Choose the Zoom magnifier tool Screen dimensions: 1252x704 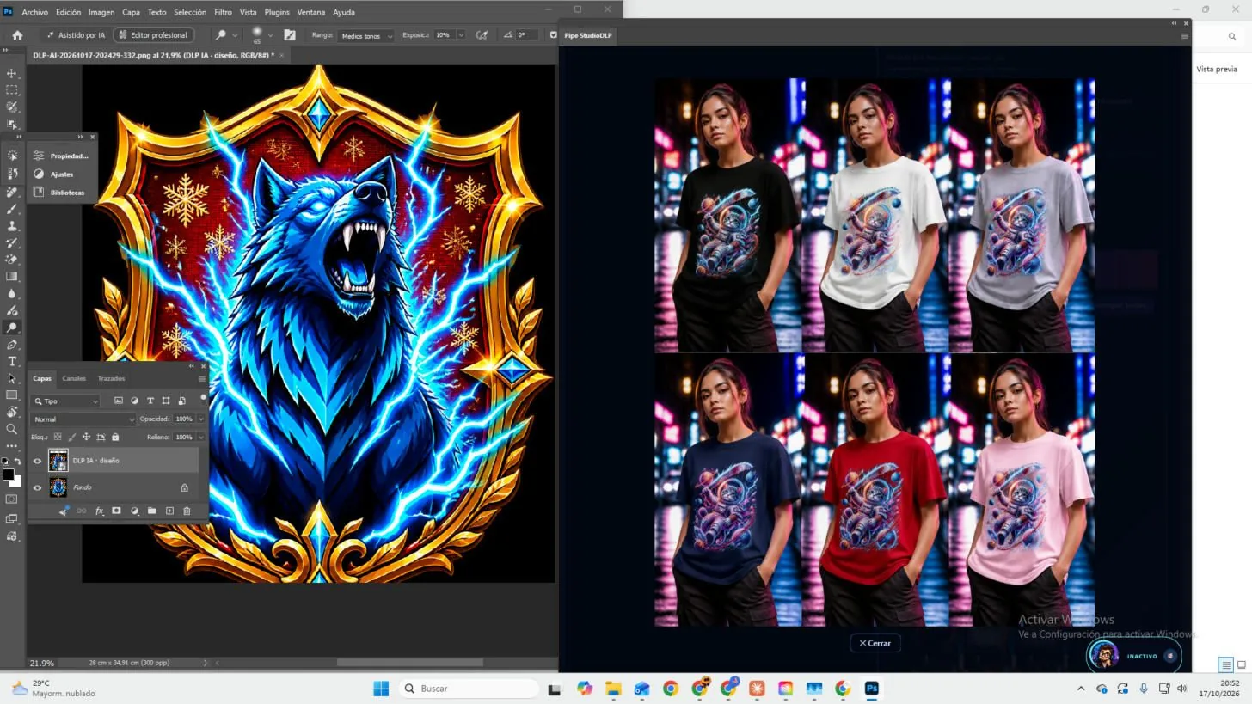tap(12, 429)
